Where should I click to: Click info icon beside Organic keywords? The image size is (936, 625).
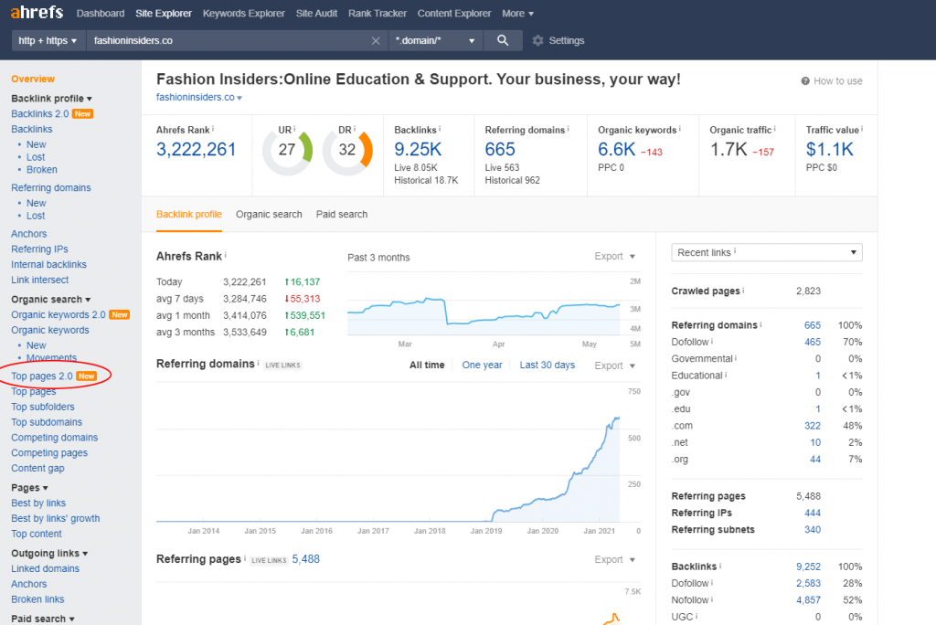coord(682,130)
